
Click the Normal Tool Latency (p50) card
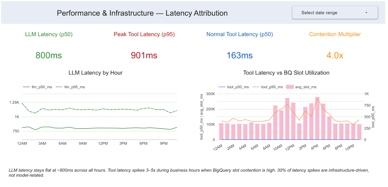click(x=239, y=45)
